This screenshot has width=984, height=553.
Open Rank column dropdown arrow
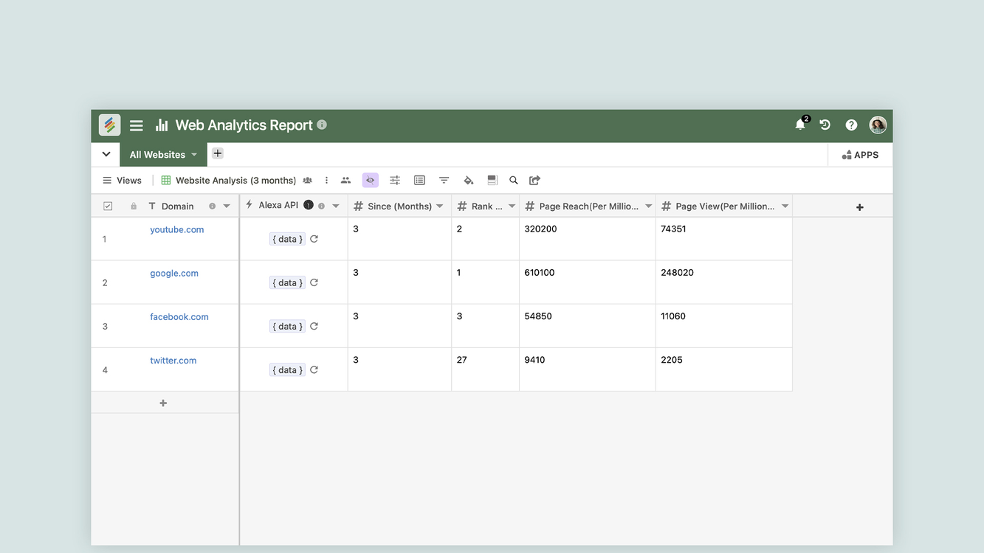click(x=512, y=206)
